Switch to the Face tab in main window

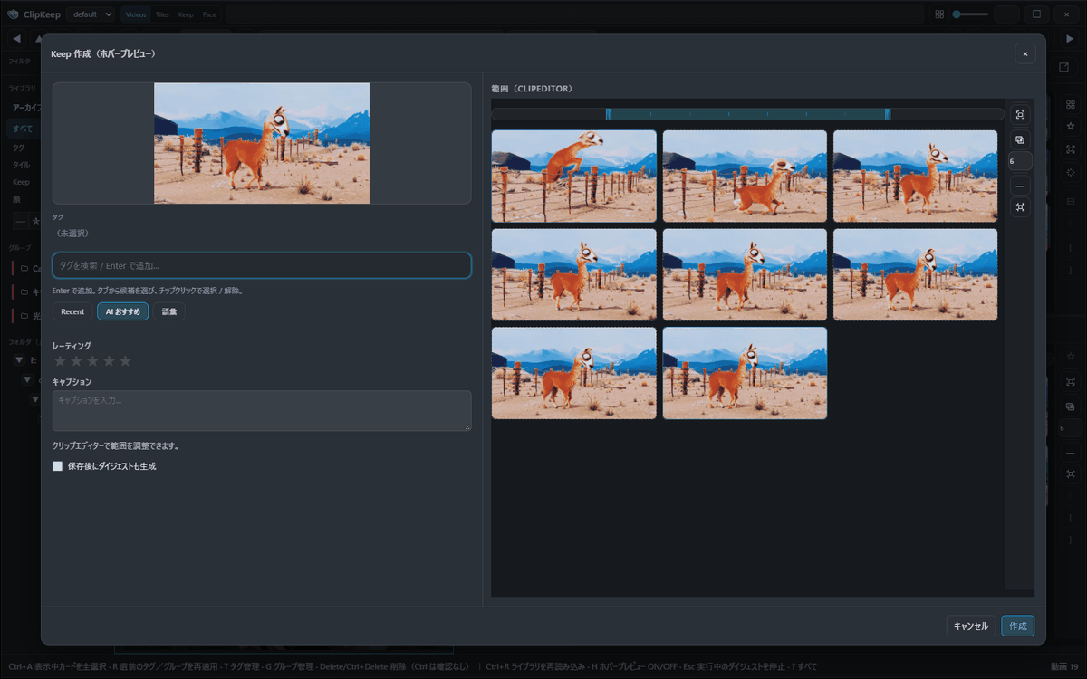209,14
